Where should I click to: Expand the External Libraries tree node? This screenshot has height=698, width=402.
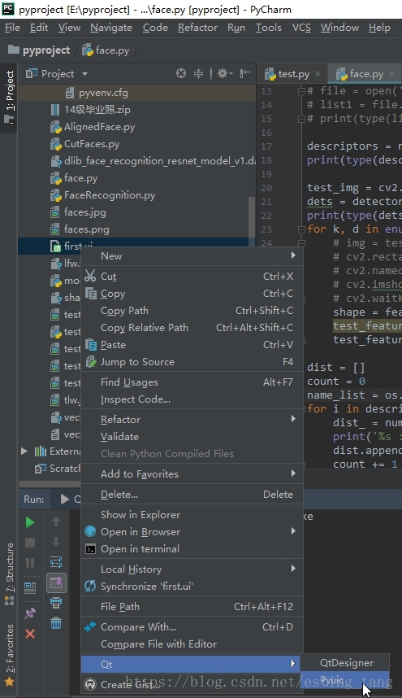[x=24, y=452]
